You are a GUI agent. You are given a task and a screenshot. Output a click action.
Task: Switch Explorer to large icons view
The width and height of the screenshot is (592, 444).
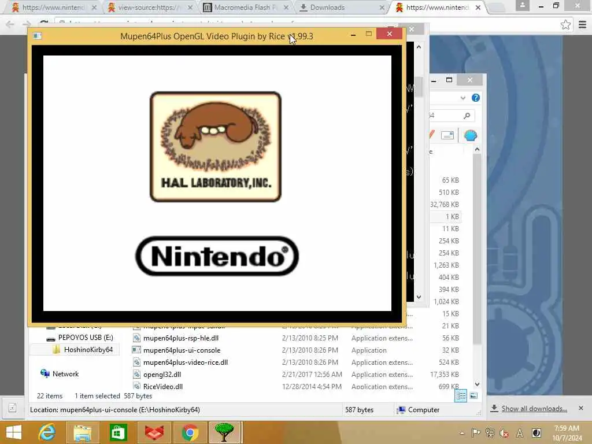pos(473,395)
